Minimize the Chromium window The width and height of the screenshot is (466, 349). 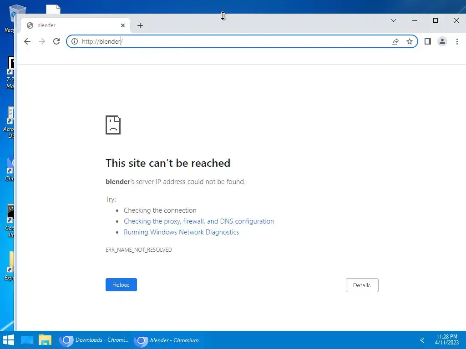[x=415, y=20]
